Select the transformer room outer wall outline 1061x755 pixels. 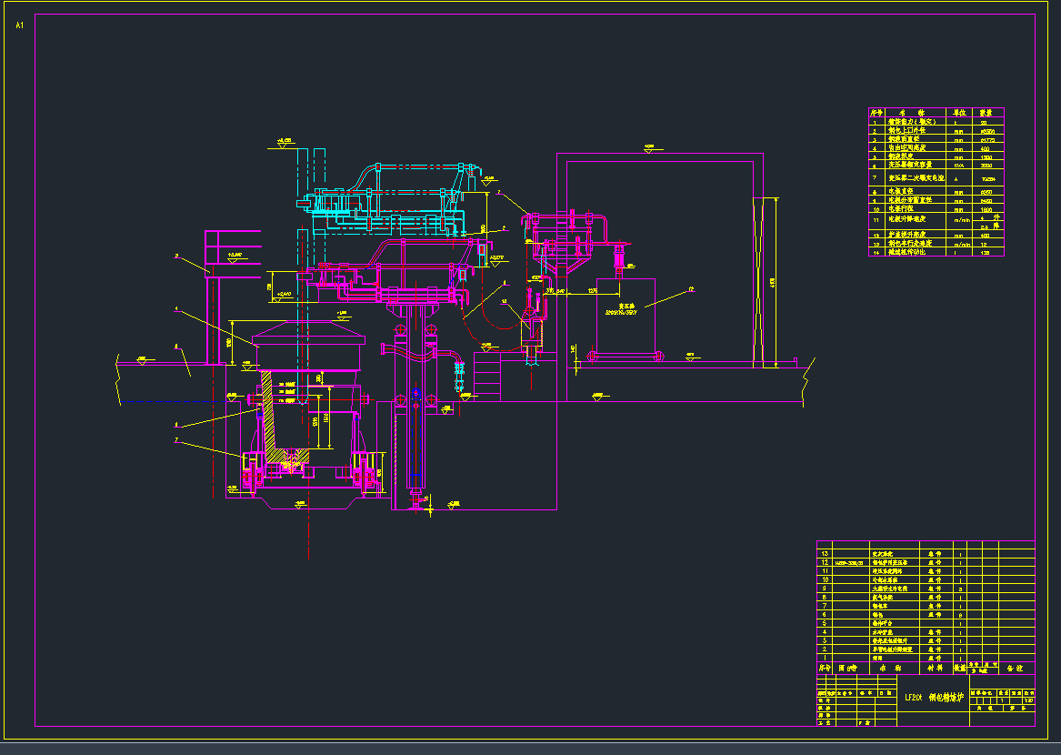point(659,155)
